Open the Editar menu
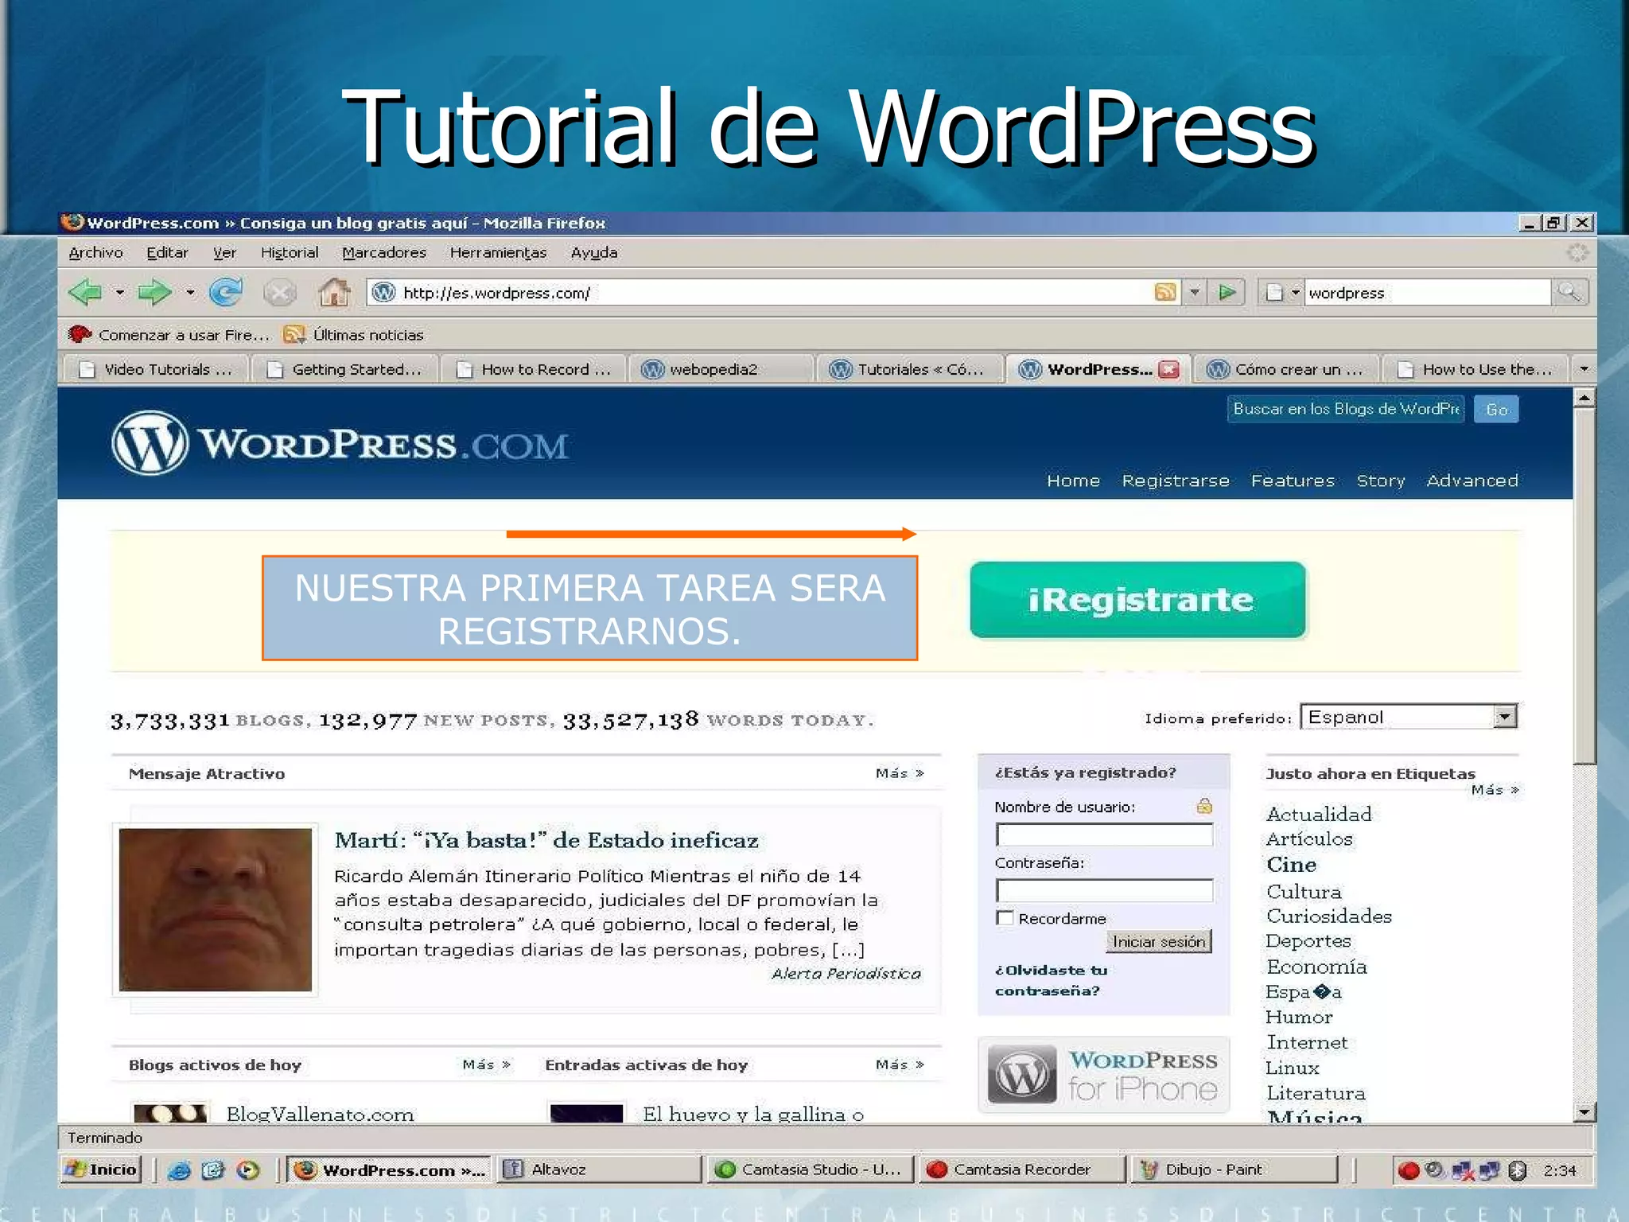This screenshot has width=1629, height=1222. coord(167,253)
